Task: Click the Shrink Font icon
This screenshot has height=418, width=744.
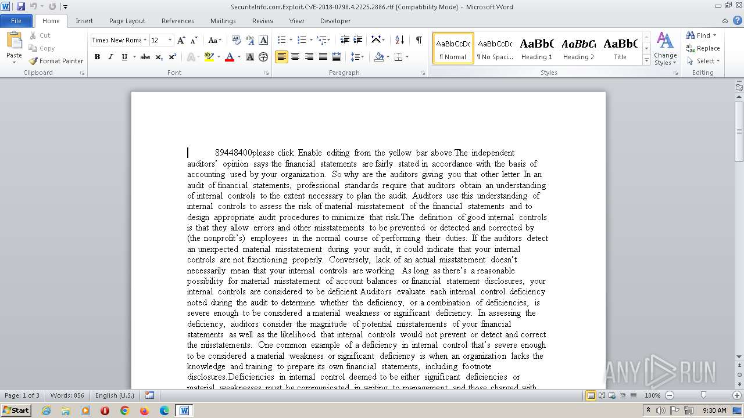Action: (x=194, y=40)
